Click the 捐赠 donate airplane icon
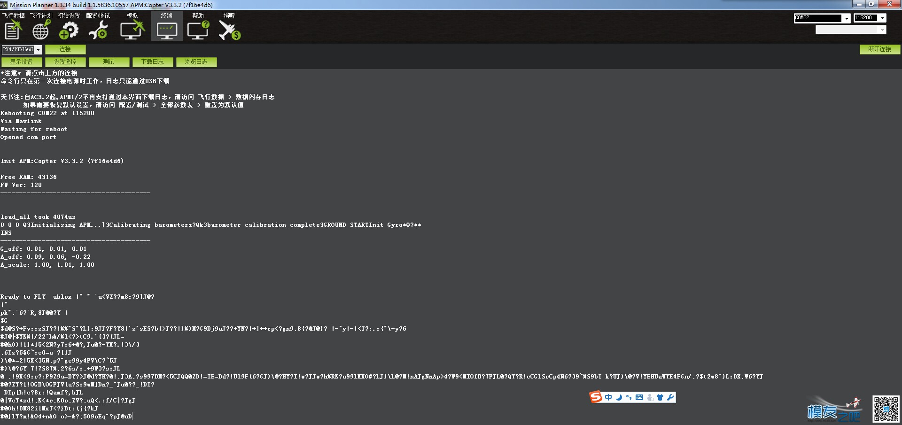Image resolution: width=902 pixels, height=425 pixels. [x=229, y=31]
